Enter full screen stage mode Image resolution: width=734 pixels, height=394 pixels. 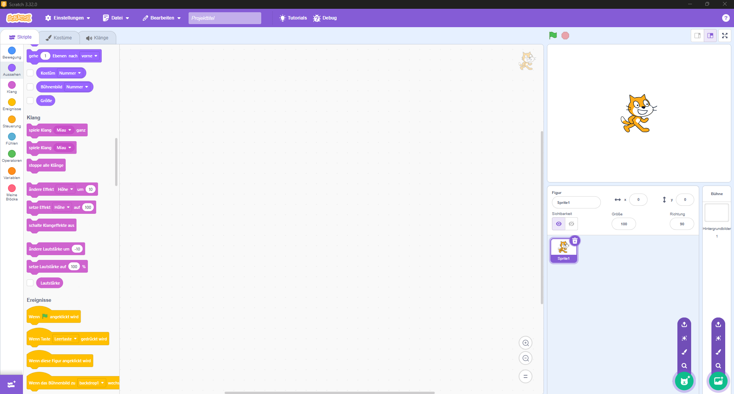point(725,36)
